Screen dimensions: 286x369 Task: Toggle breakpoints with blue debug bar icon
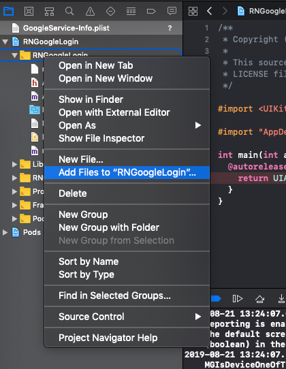point(216,299)
